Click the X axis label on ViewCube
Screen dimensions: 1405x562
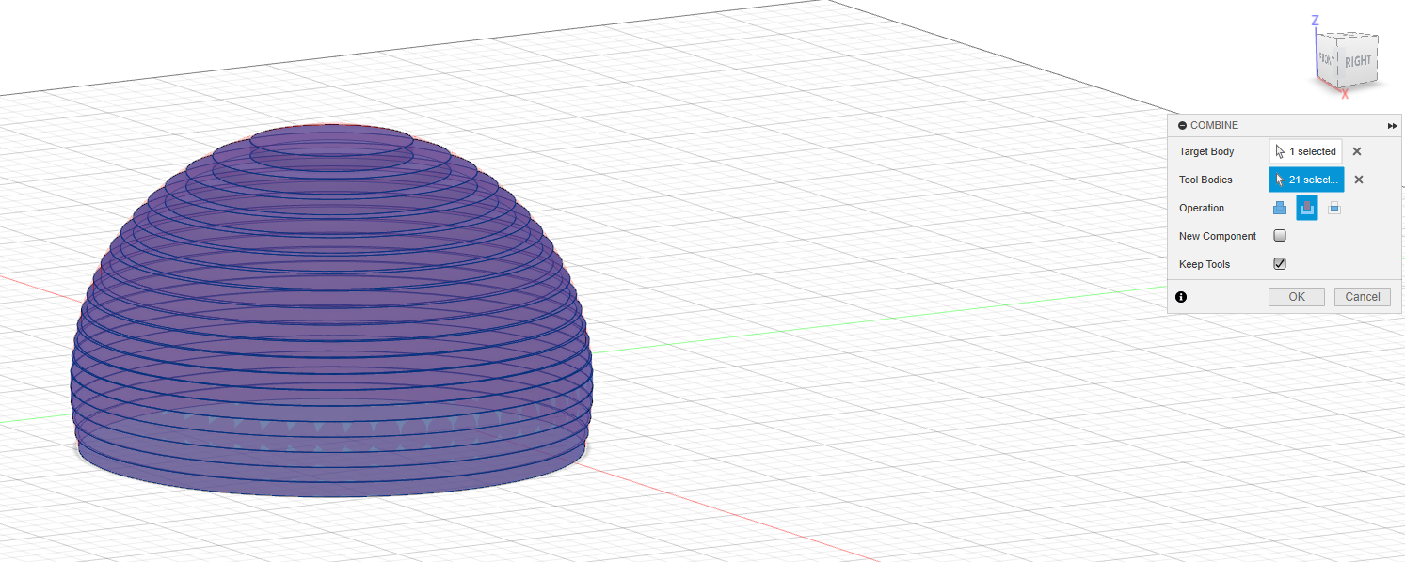point(1345,94)
